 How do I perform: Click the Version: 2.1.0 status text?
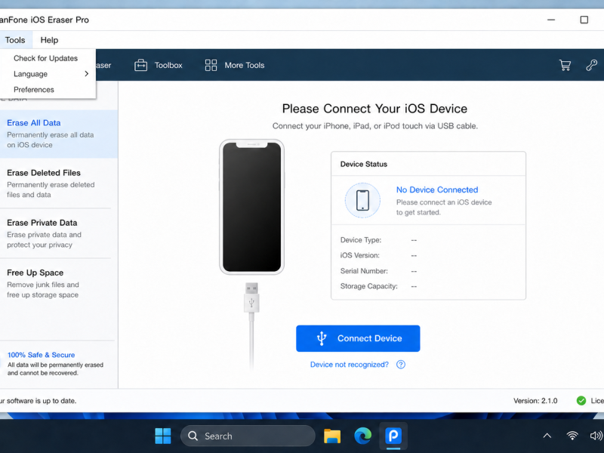click(535, 401)
